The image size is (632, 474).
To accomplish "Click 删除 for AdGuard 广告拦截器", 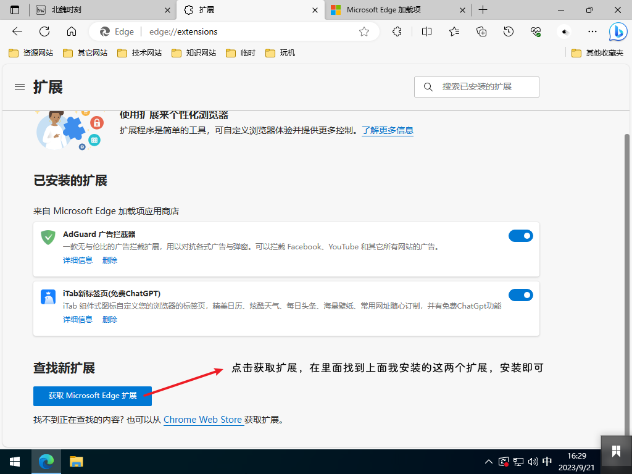I will tap(110, 260).
